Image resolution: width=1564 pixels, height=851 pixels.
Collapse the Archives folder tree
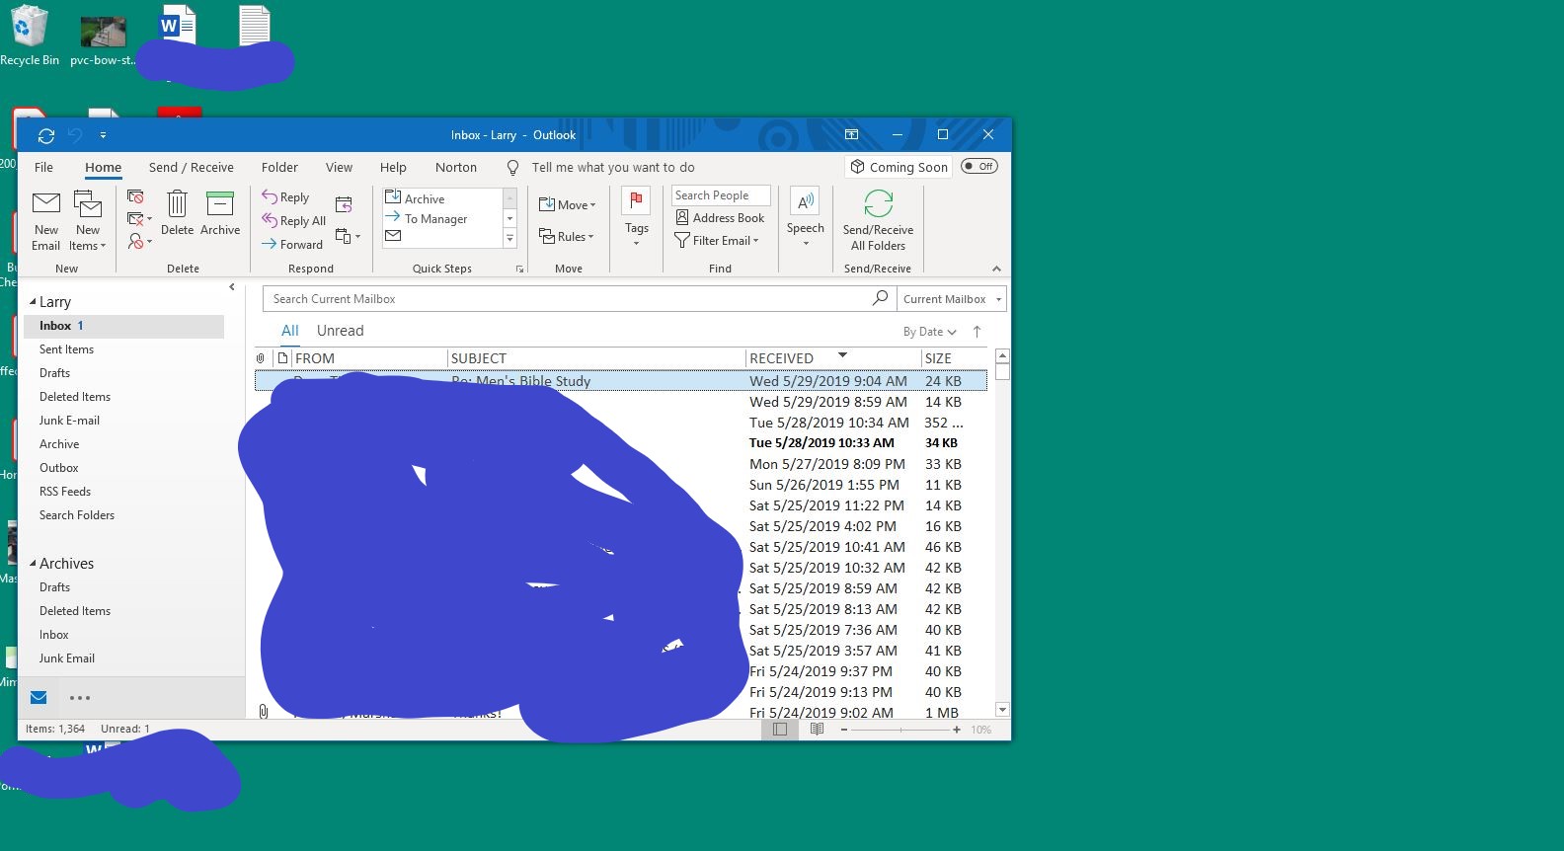pos(33,564)
